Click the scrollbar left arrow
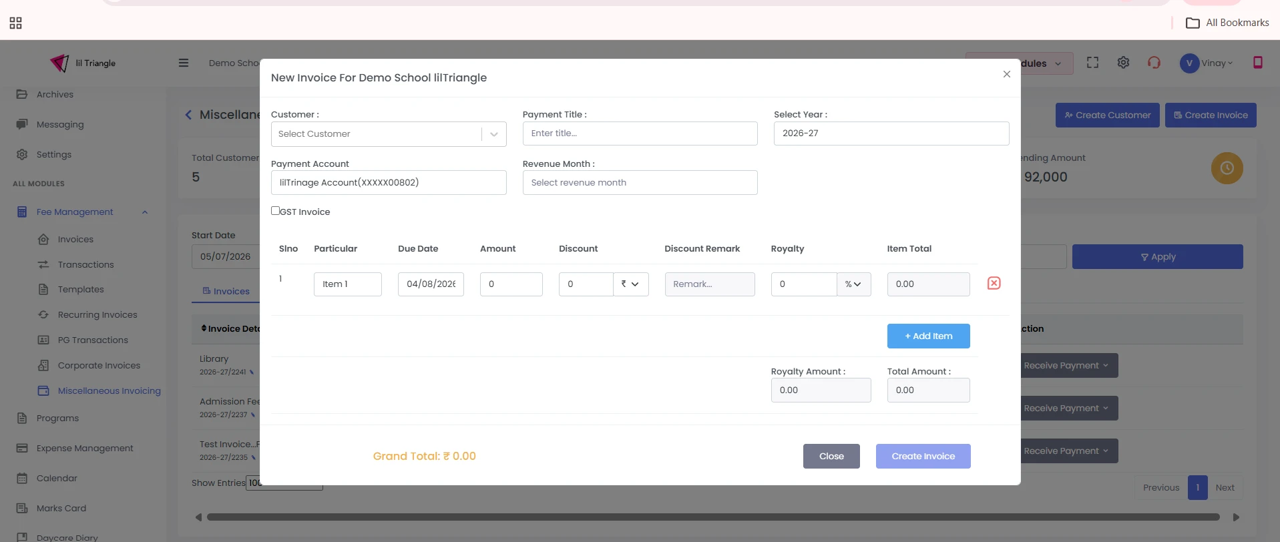 198,517
